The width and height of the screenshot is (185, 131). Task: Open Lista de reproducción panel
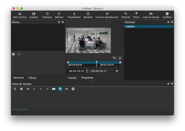click(x=107, y=15)
